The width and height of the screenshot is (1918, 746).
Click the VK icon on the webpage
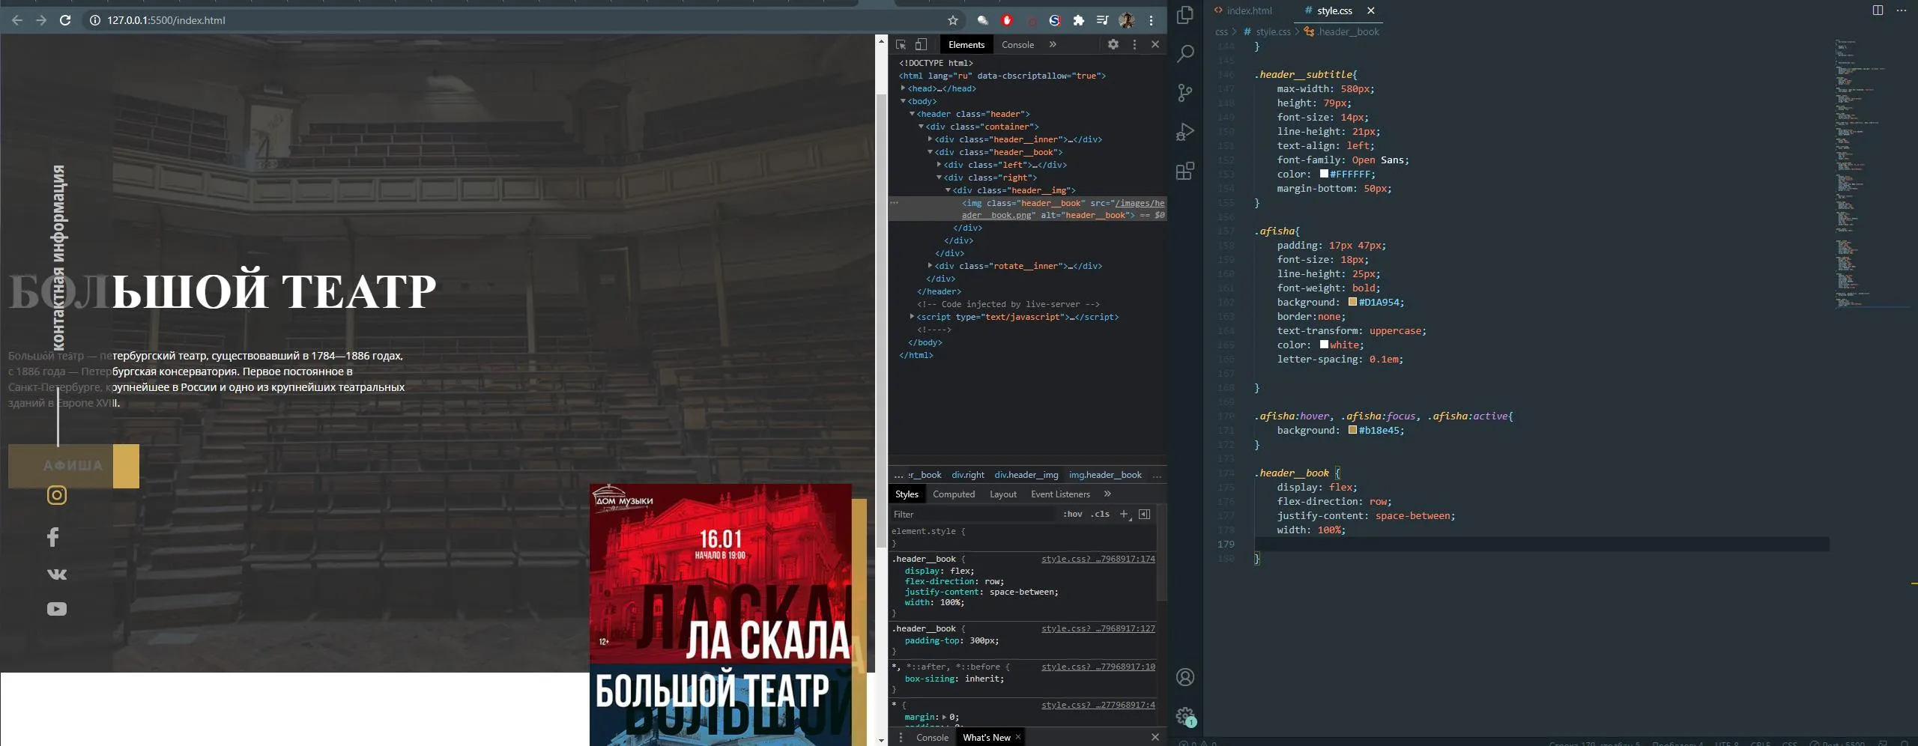click(x=57, y=574)
